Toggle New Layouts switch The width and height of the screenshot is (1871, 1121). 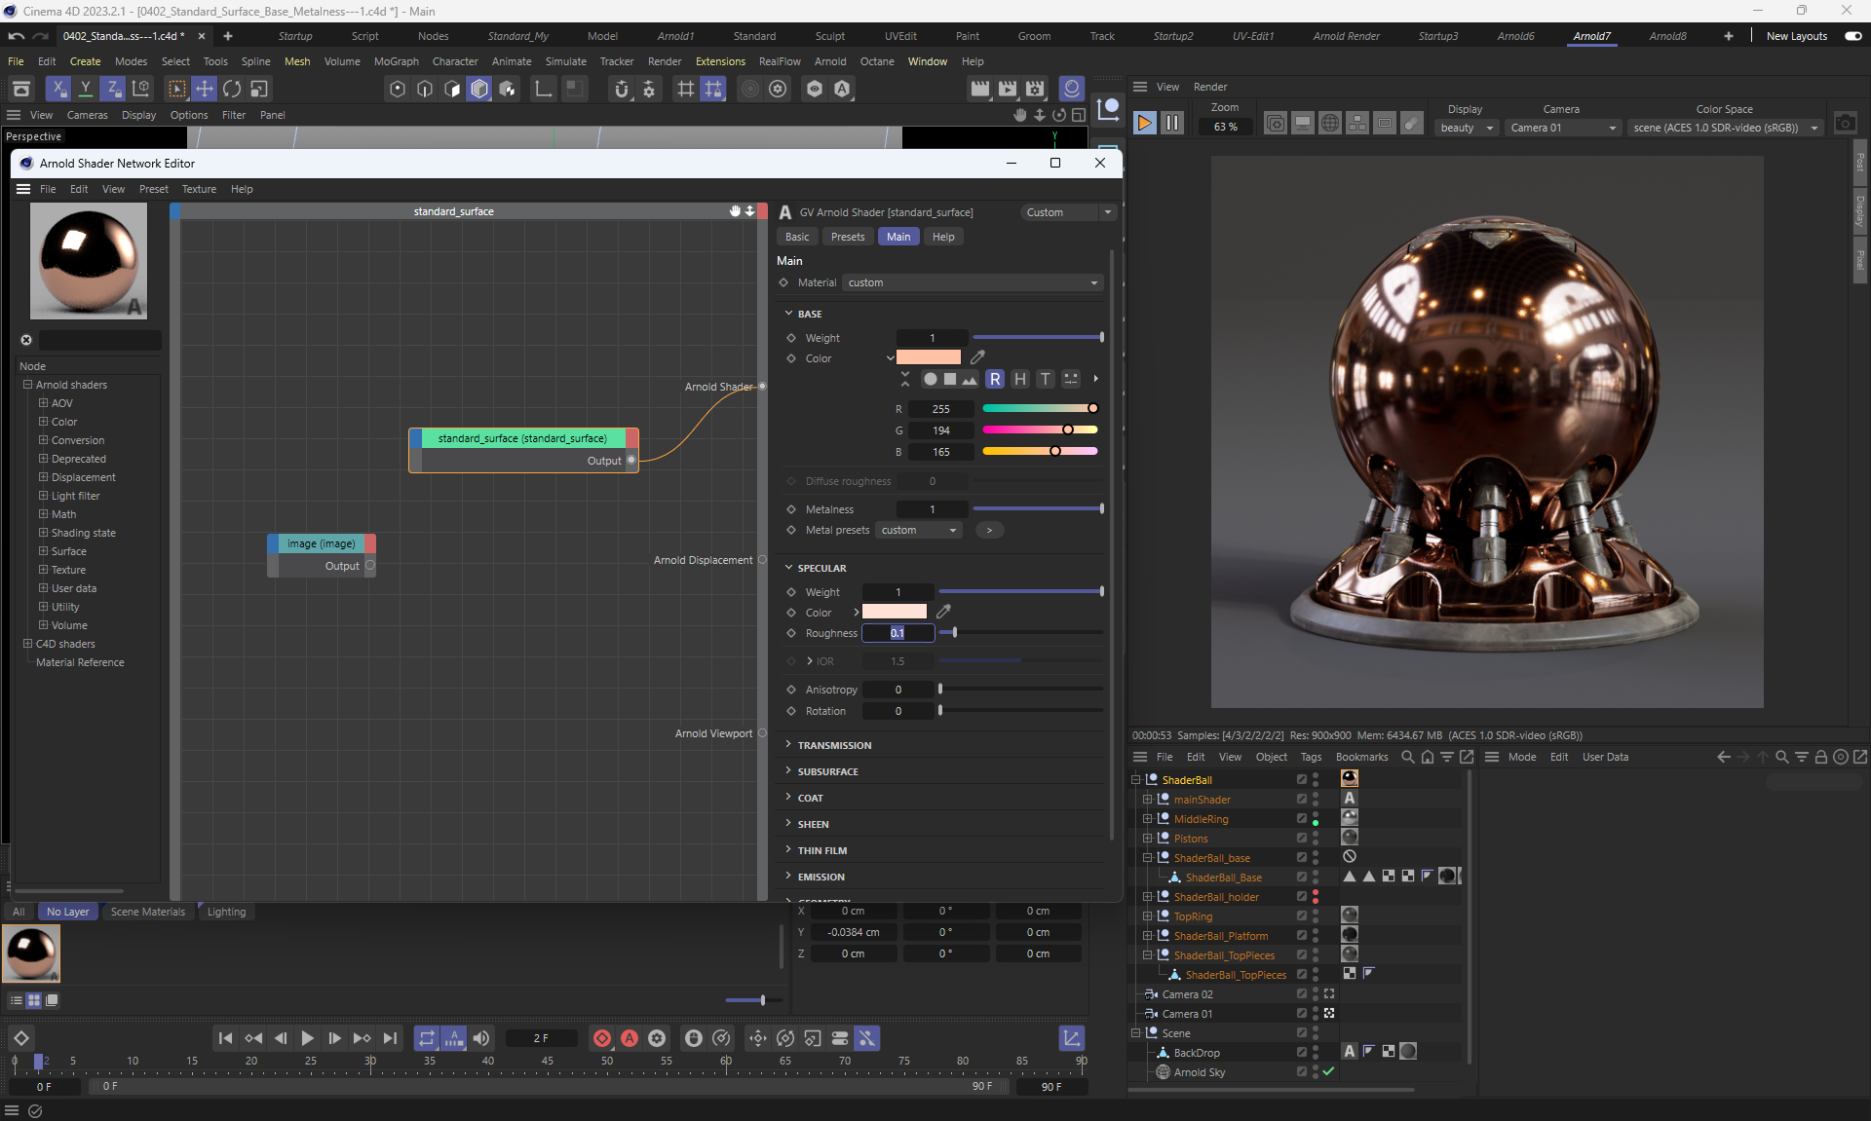click(1852, 36)
